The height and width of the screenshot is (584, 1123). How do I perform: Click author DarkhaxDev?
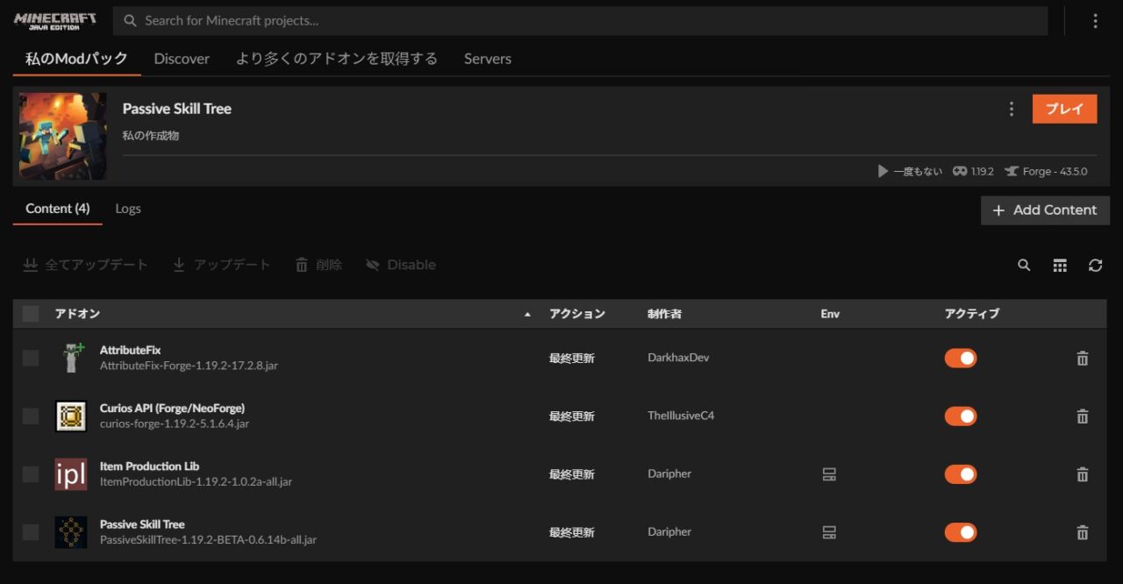(678, 358)
